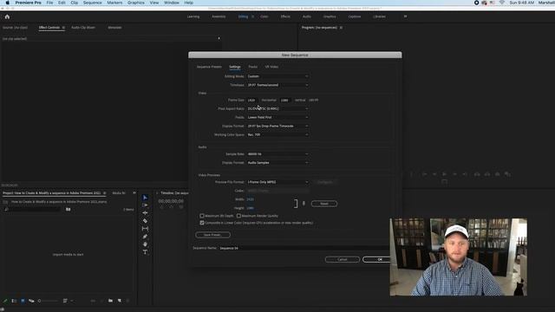
Task: Switch Project panel to icon view
Action: [x=23, y=301]
